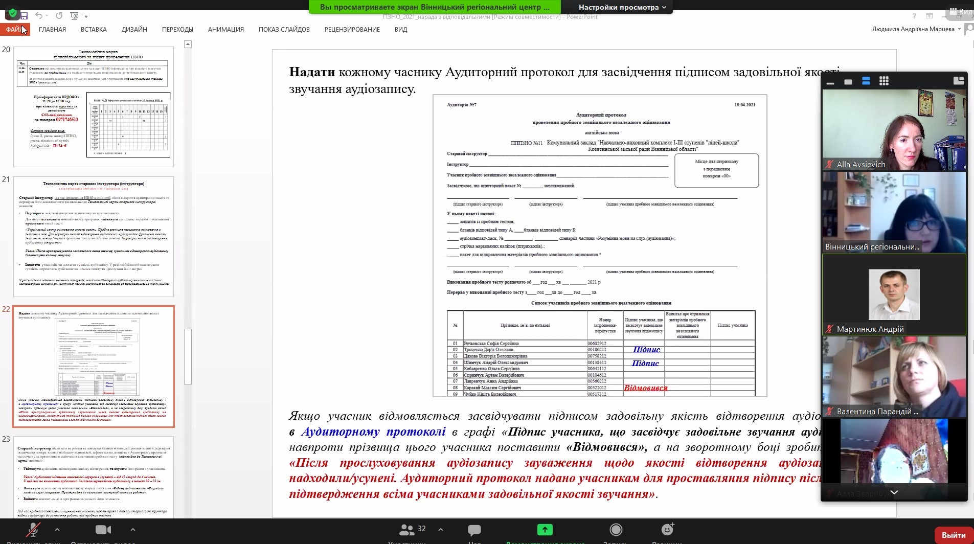
Task: Toggle the Zoom camera video button
Action: pyautogui.click(x=103, y=530)
